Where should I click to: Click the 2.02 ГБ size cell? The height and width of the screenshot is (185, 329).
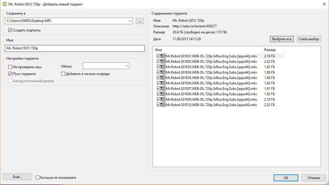click(269, 61)
